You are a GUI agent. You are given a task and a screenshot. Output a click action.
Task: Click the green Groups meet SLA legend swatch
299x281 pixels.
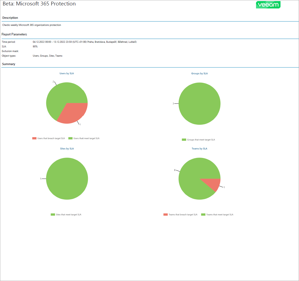184,140
